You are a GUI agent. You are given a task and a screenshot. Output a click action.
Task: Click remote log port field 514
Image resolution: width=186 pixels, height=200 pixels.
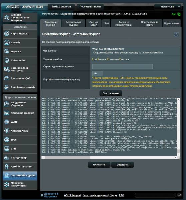(98, 73)
